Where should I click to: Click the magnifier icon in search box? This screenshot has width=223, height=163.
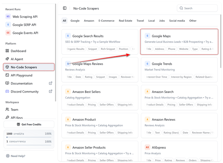coord(181,8)
